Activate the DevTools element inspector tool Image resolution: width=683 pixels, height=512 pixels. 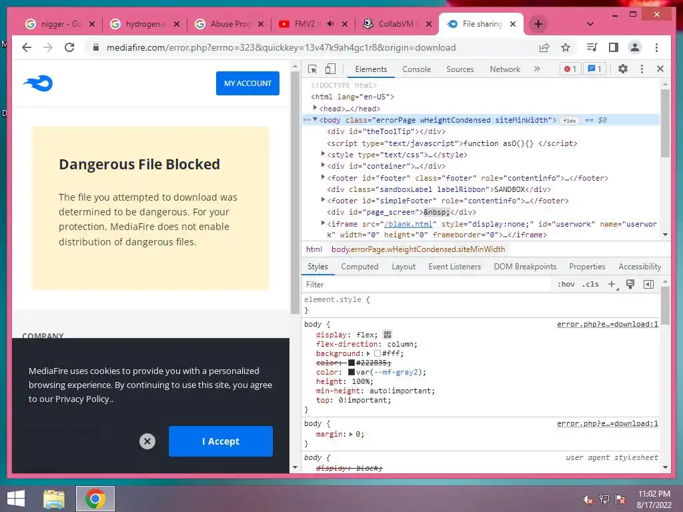click(x=312, y=69)
